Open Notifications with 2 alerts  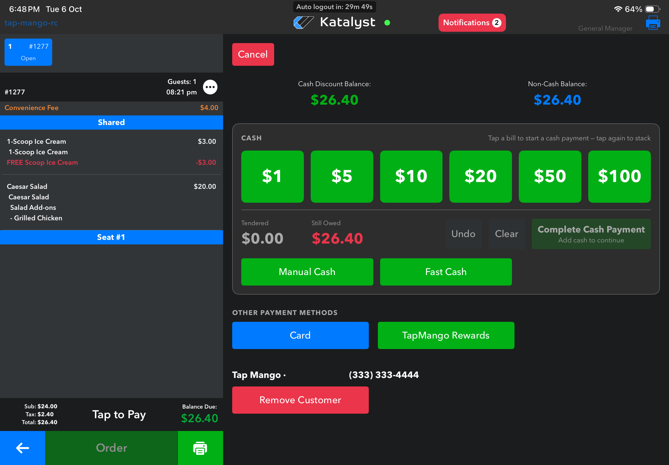click(472, 23)
